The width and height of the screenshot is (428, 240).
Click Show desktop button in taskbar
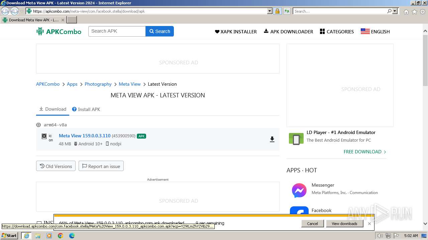click(424, 236)
